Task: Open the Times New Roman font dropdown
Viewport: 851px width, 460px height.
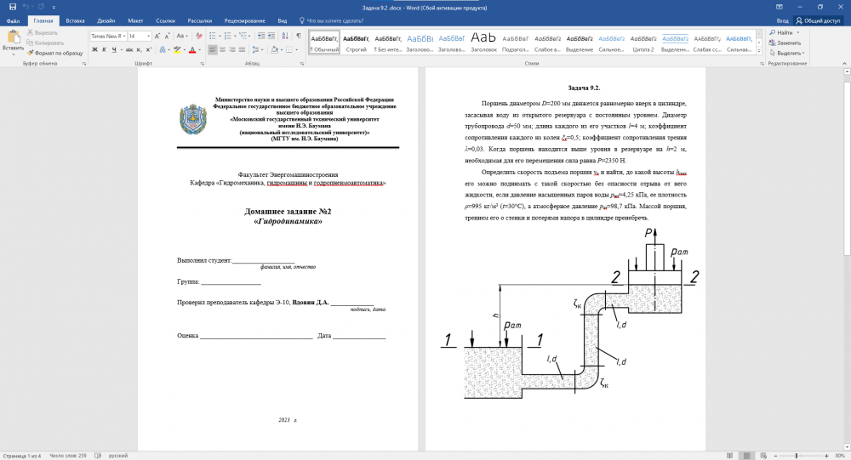Action: click(x=123, y=37)
